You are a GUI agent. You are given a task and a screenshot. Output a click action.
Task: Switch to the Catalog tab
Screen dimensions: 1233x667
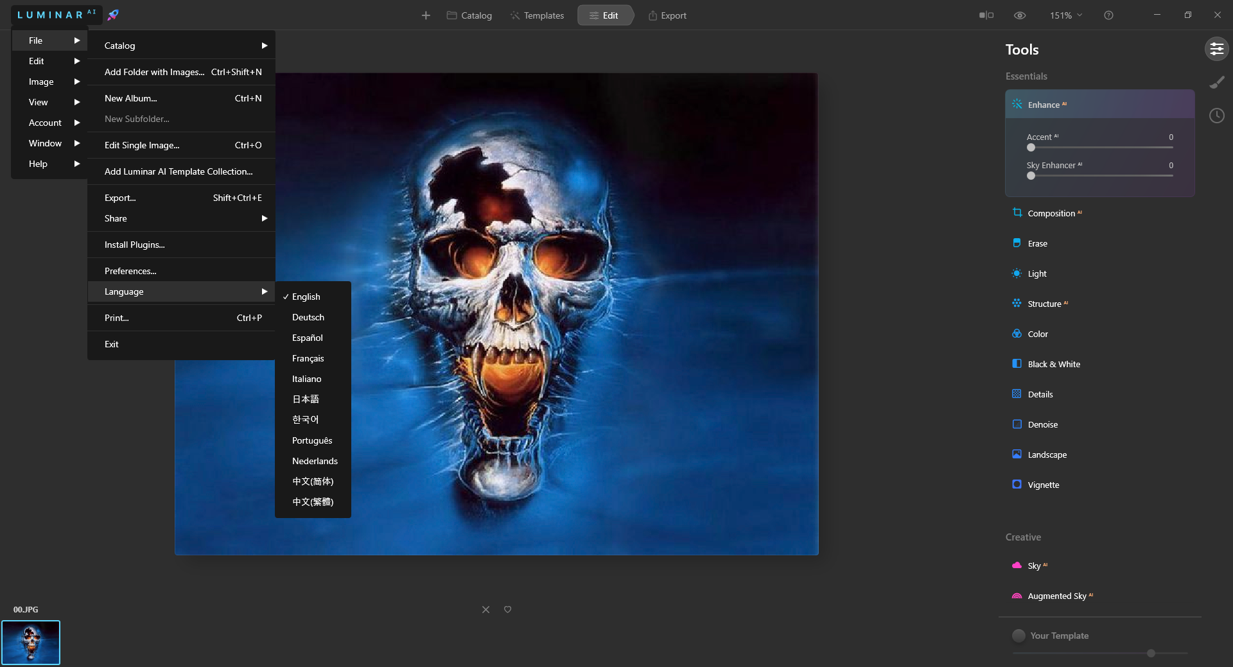point(469,15)
